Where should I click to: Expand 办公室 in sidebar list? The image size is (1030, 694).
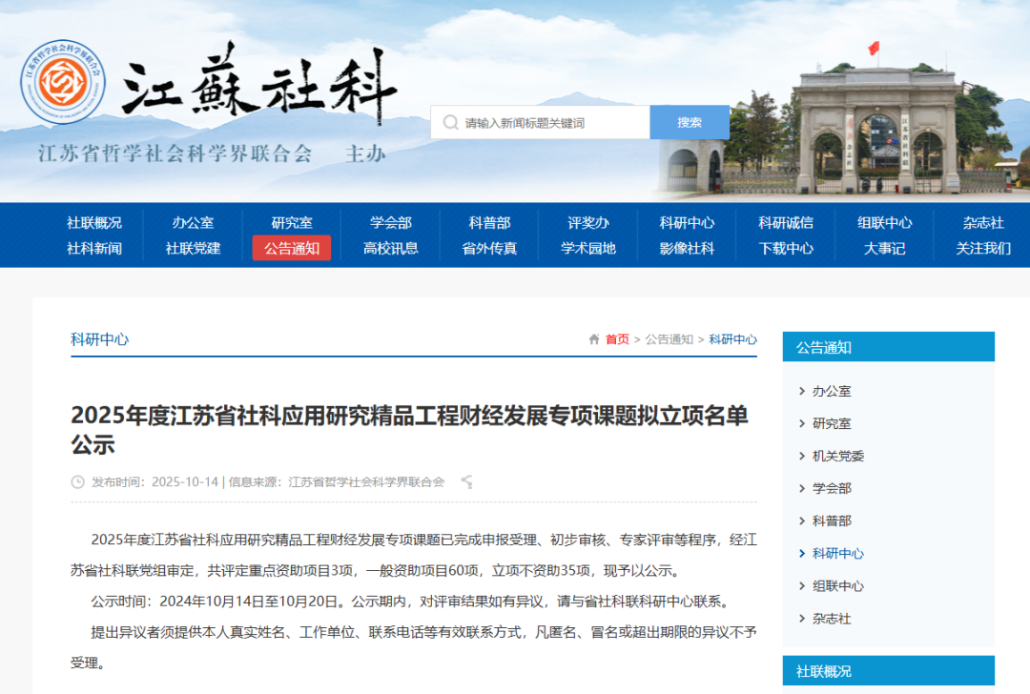[x=831, y=391]
